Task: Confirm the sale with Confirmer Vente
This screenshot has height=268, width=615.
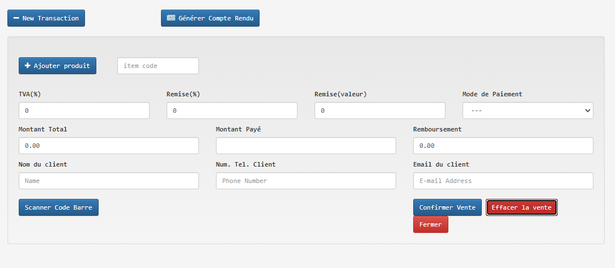Action: (x=447, y=207)
